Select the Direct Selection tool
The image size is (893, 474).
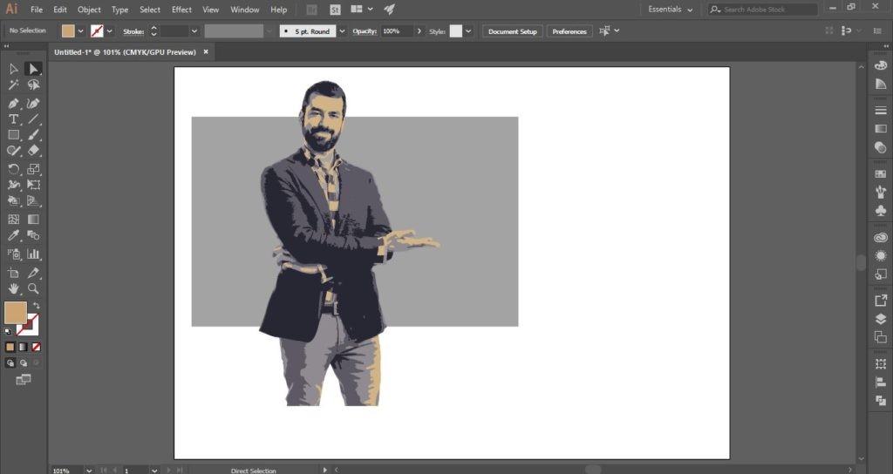point(33,69)
